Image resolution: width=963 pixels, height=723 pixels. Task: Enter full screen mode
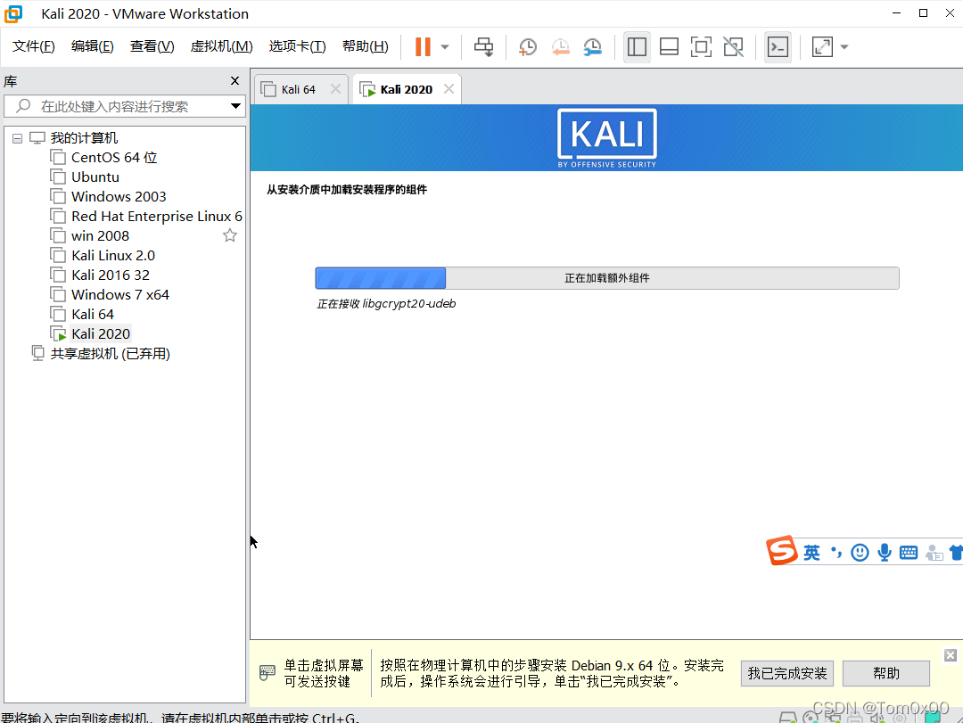pos(701,46)
